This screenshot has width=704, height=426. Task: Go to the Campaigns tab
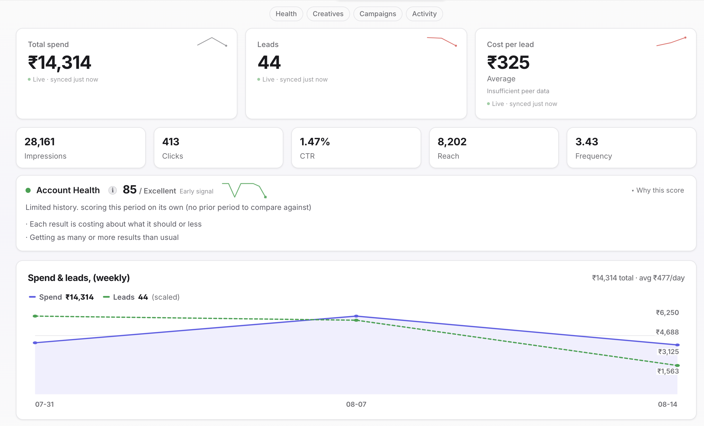click(x=378, y=14)
